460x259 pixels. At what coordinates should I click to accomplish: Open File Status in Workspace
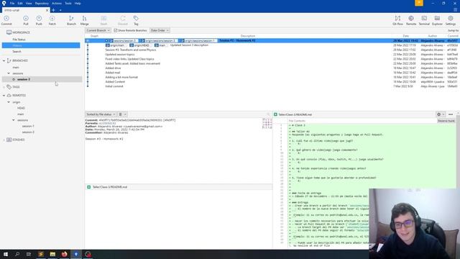(x=19, y=40)
